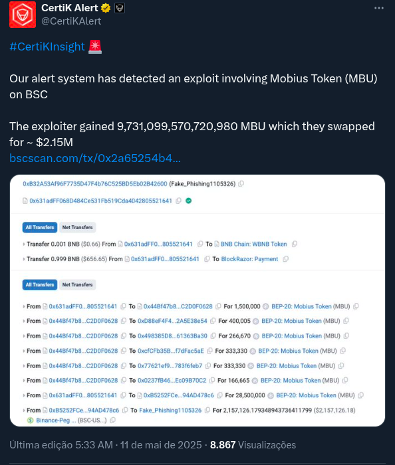395x465 pixels.
Task: Select the upper Net Transfers tab
Action: (77, 227)
